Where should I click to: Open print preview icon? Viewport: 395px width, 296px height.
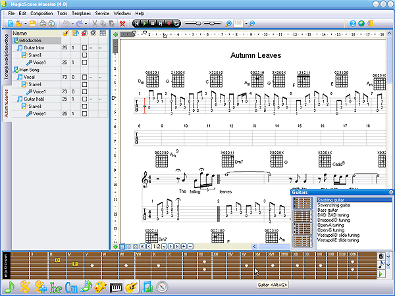coord(52,24)
